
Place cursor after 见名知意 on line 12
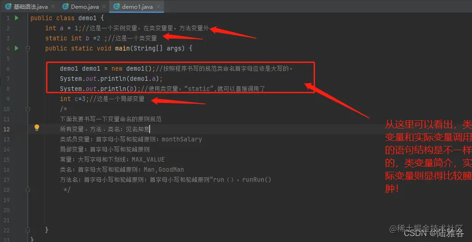[150, 129]
